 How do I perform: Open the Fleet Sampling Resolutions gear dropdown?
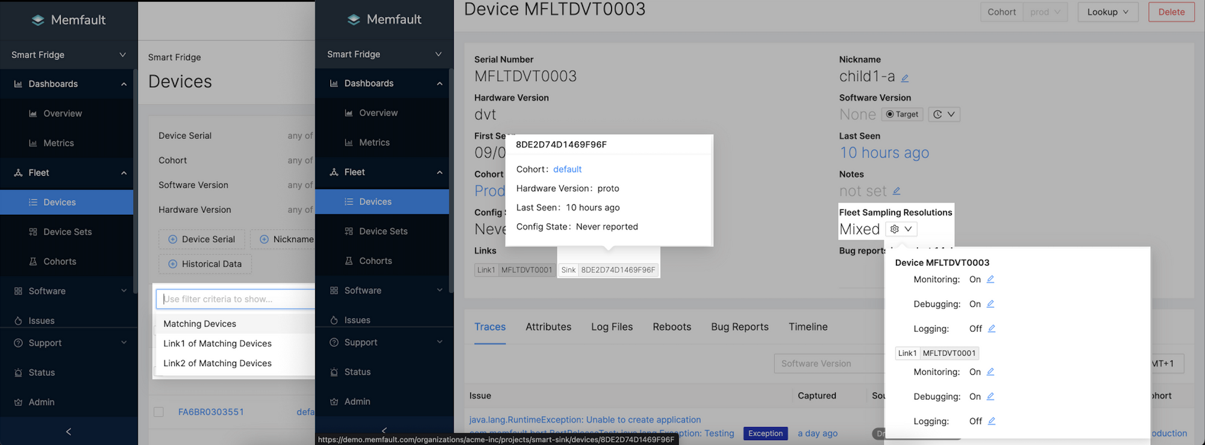901,229
